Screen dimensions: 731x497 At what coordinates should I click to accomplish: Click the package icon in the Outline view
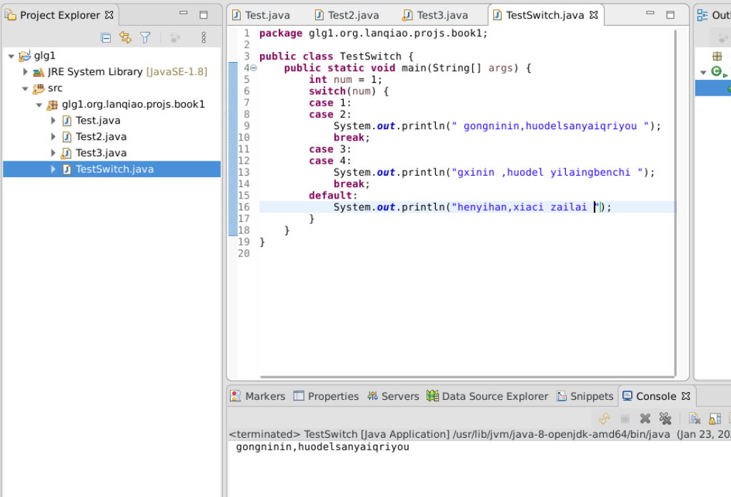click(x=717, y=56)
